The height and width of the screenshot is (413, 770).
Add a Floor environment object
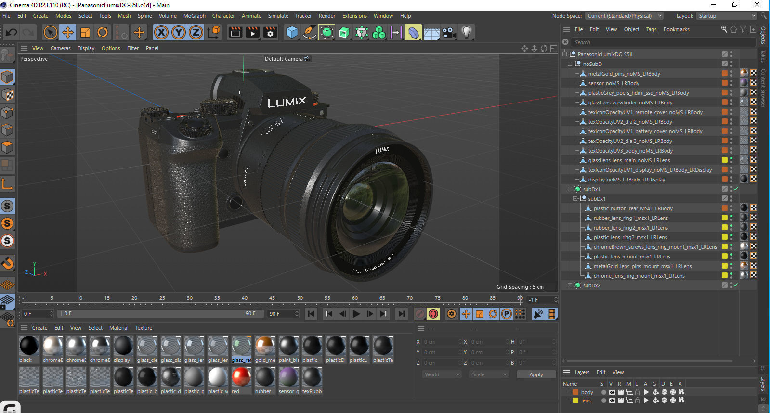[431, 32]
